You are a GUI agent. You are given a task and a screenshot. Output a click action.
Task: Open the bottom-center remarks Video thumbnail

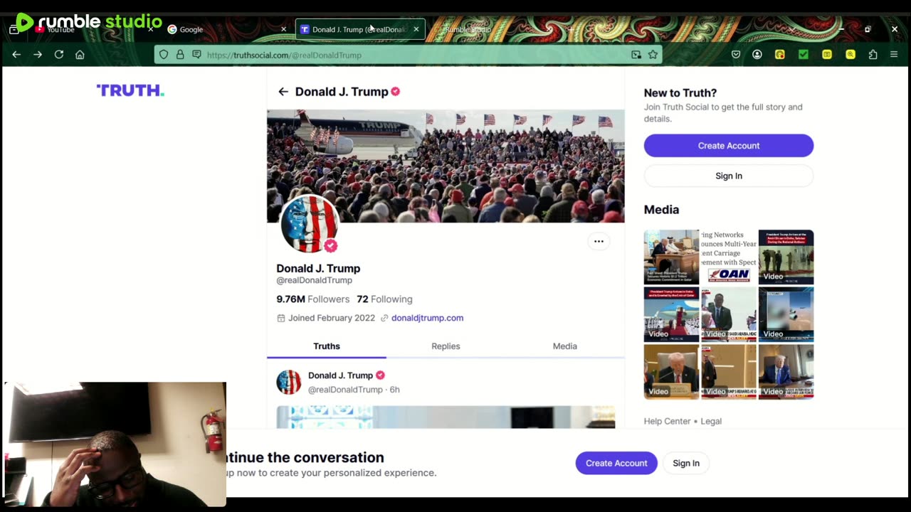[x=729, y=372]
